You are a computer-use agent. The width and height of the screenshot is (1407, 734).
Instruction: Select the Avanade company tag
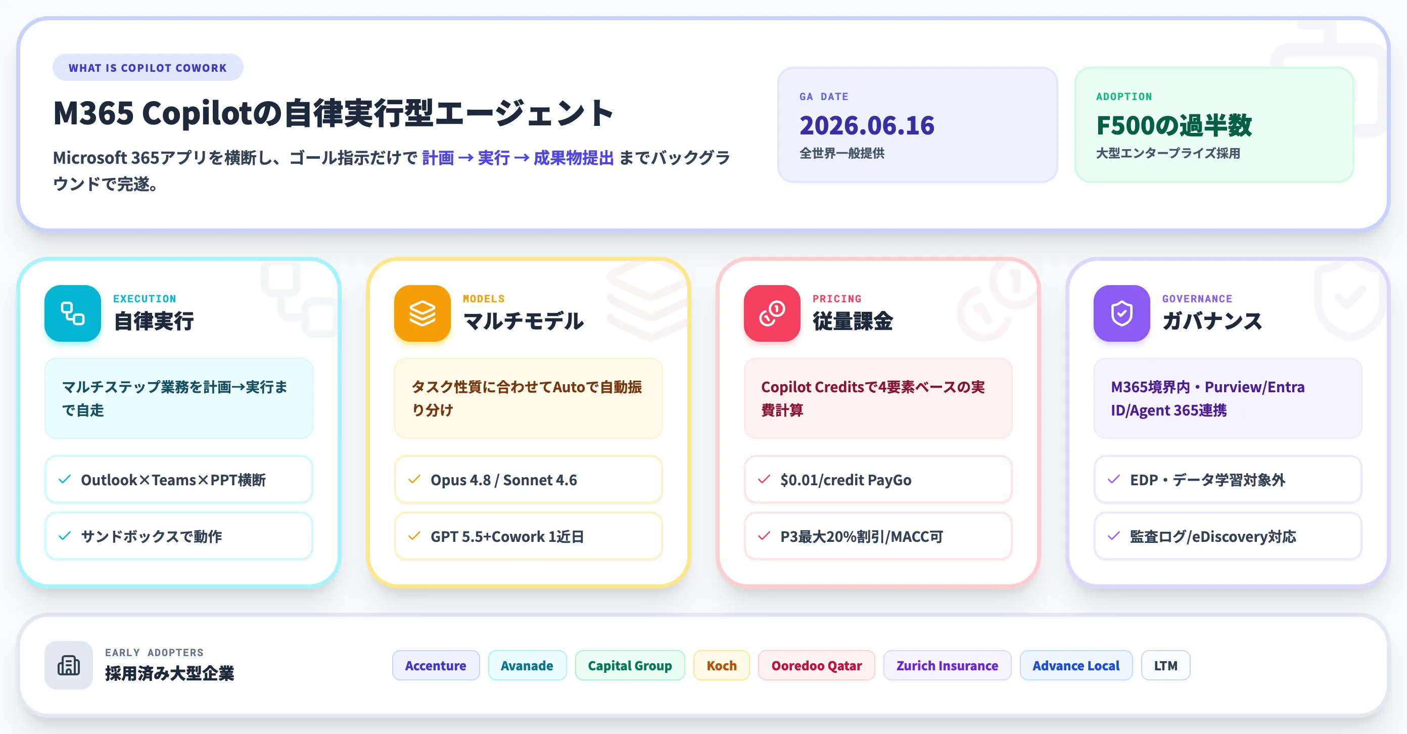click(x=527, y=665)
